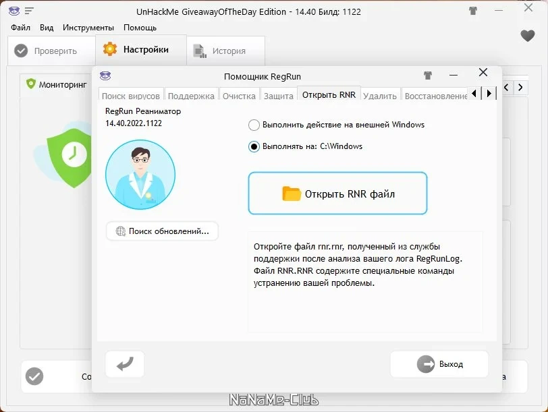This screenshot has width=548, height=412.
Task: Open the hamburger lines menu icon in main title bar
Action: point(30,11)
